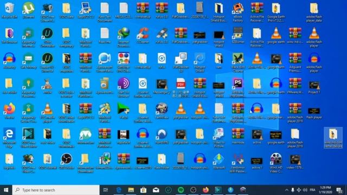Show hidden tray icons chevron
This screenshot has width=347, height=195.
tap(287, 190)
